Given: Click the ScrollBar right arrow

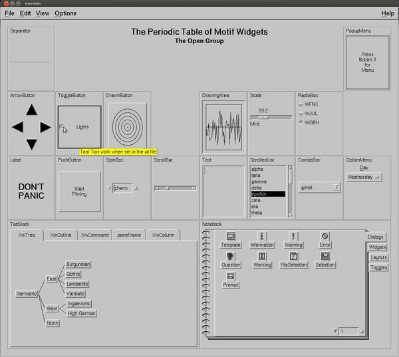Looking at the screenshot, I should (x=194, y=188).
